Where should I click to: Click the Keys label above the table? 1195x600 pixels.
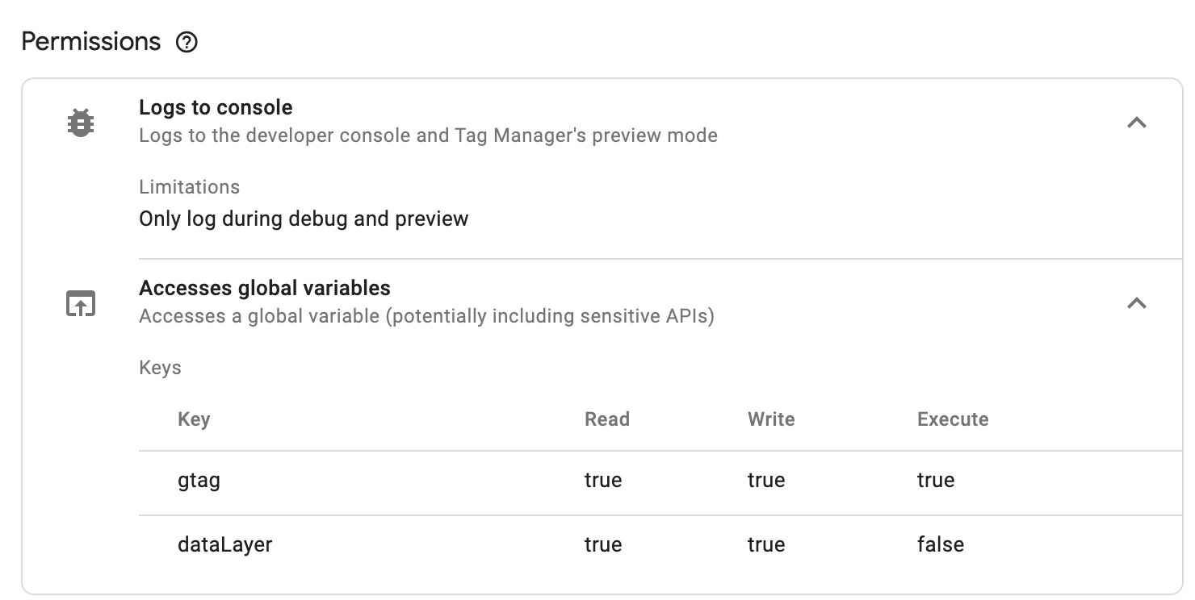(160, 368)
